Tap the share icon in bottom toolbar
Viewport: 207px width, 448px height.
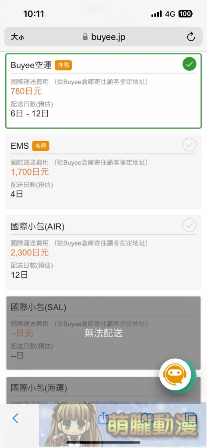(103, 418)
